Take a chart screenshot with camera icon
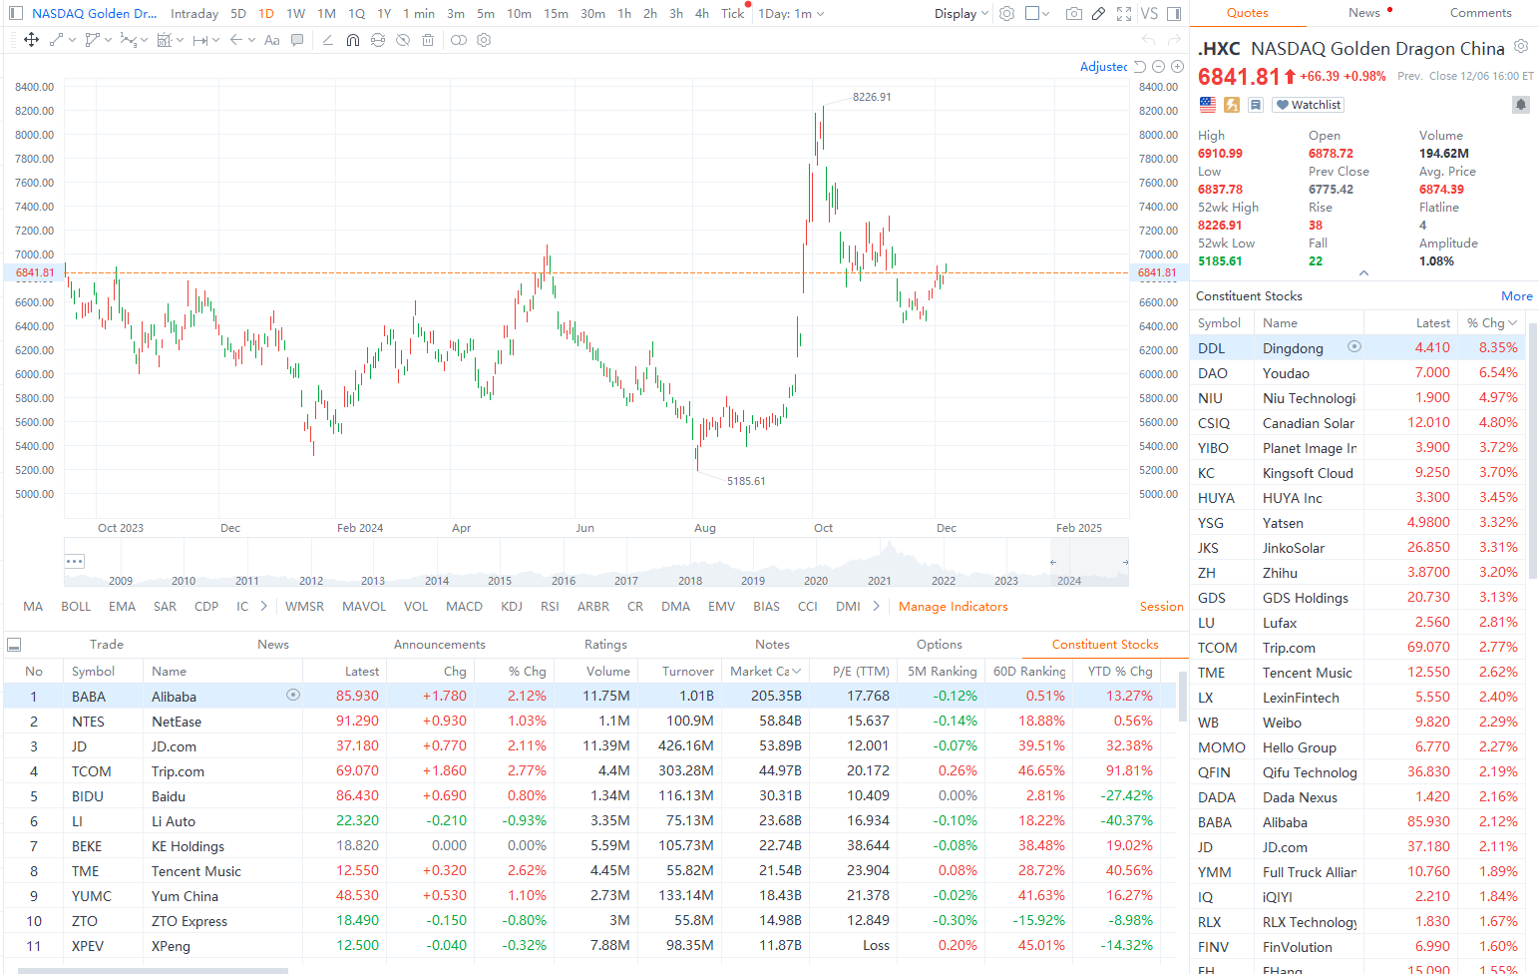 [1074, 13]
